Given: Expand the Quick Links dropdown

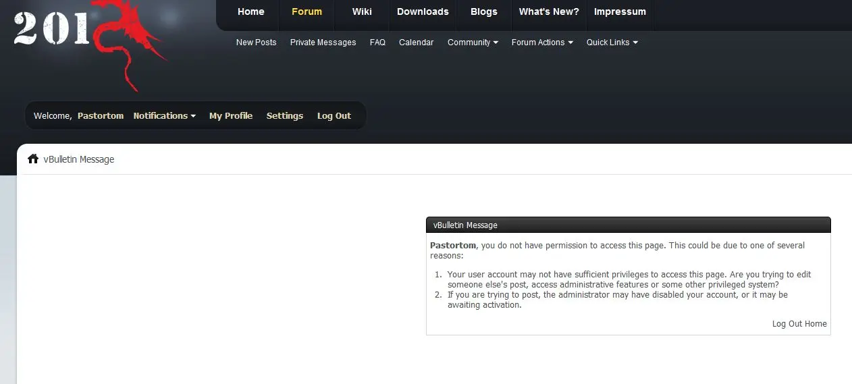Looking at the screenshot, I should 612,42.
